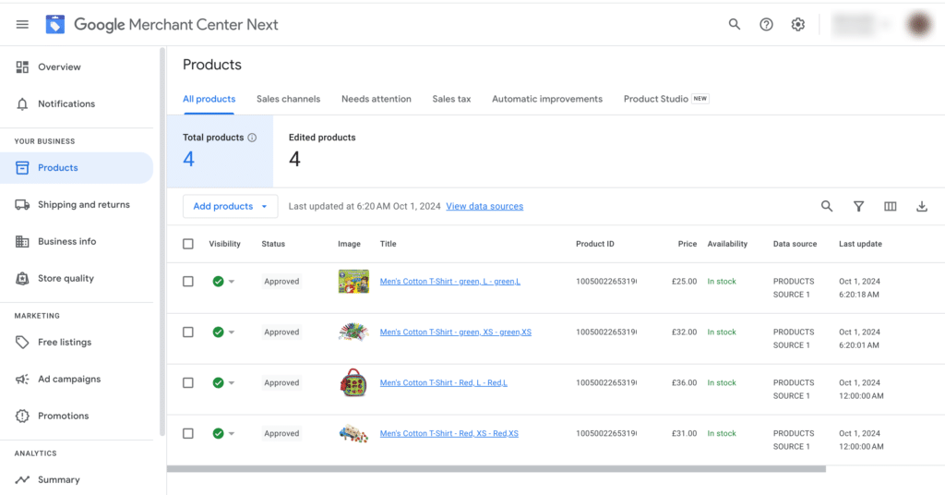Open the product table filter icon
This screenshot has width=945, height=495.
(x=858, y=206)
